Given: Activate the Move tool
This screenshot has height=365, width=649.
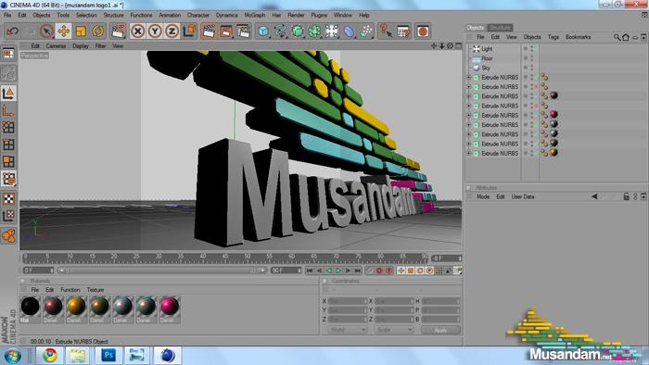Looking at the screenshot, I should [64, 31].
